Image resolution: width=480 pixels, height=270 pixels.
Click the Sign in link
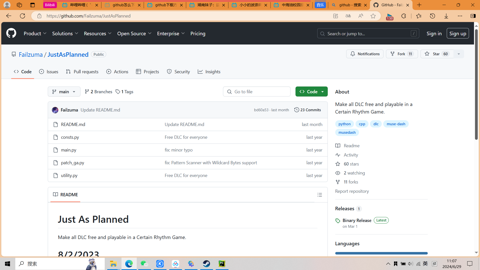[434, 33]
